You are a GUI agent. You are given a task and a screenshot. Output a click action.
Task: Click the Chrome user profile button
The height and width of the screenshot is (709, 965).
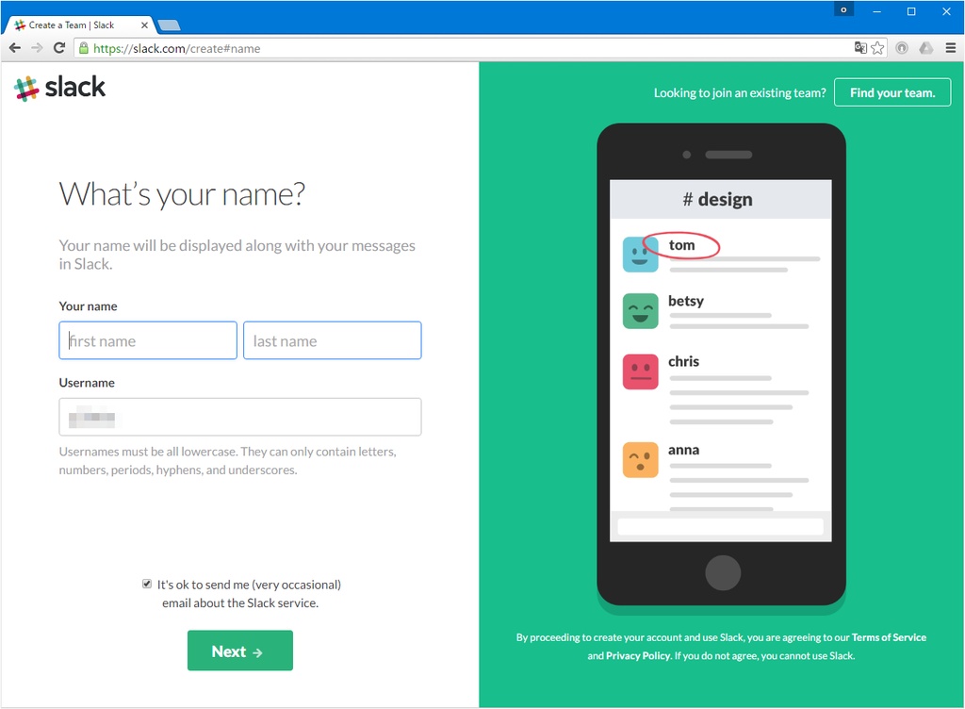click(x=843, y=9)
